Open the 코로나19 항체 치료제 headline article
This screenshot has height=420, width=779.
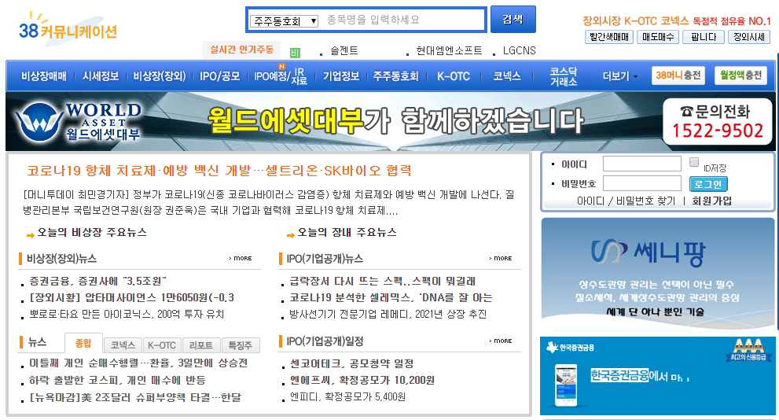coord(219,171)
